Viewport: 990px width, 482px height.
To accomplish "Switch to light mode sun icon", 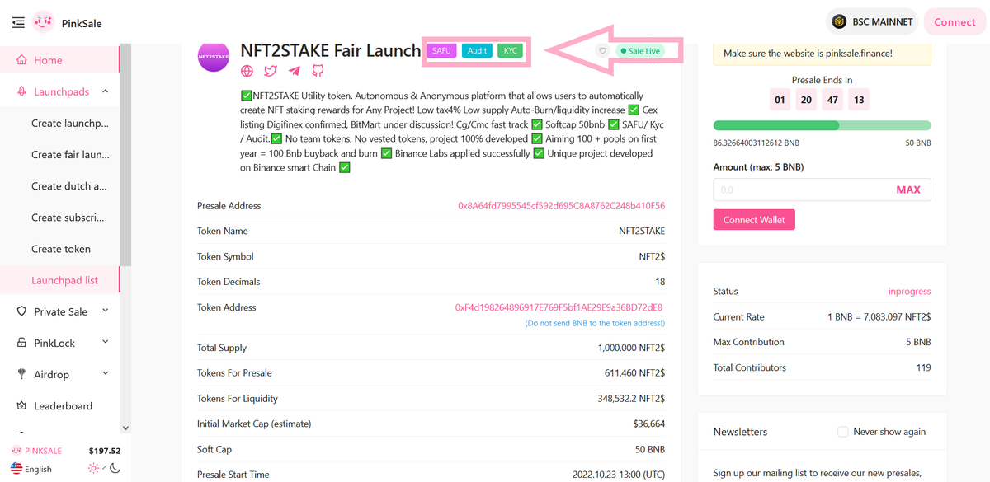I will (94, 468).
